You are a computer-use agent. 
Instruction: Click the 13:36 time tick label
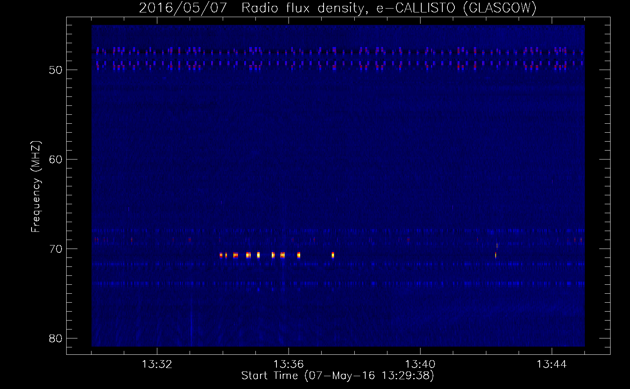click(x=289, y=364)
